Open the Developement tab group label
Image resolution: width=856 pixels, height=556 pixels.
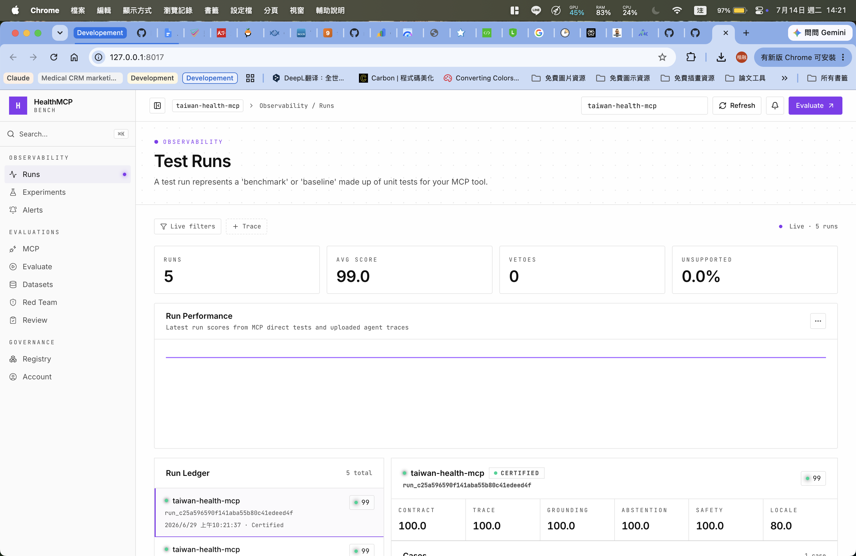tap(100, 33)
